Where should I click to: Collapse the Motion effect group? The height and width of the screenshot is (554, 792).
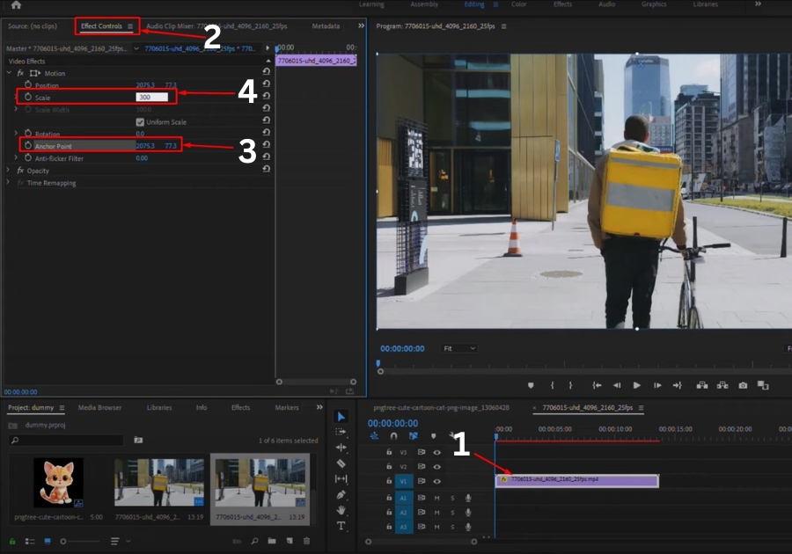click(x=9, y=73)
